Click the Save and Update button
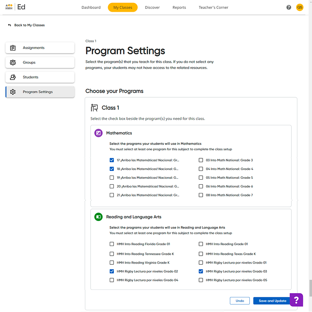312x312 pixels. [272, 301]
